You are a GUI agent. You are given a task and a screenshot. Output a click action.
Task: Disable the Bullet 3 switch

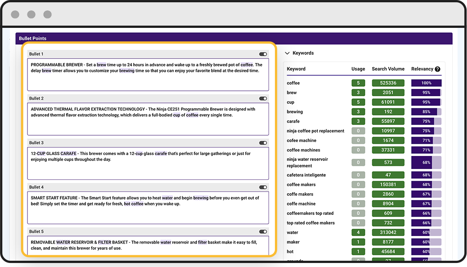263,143
